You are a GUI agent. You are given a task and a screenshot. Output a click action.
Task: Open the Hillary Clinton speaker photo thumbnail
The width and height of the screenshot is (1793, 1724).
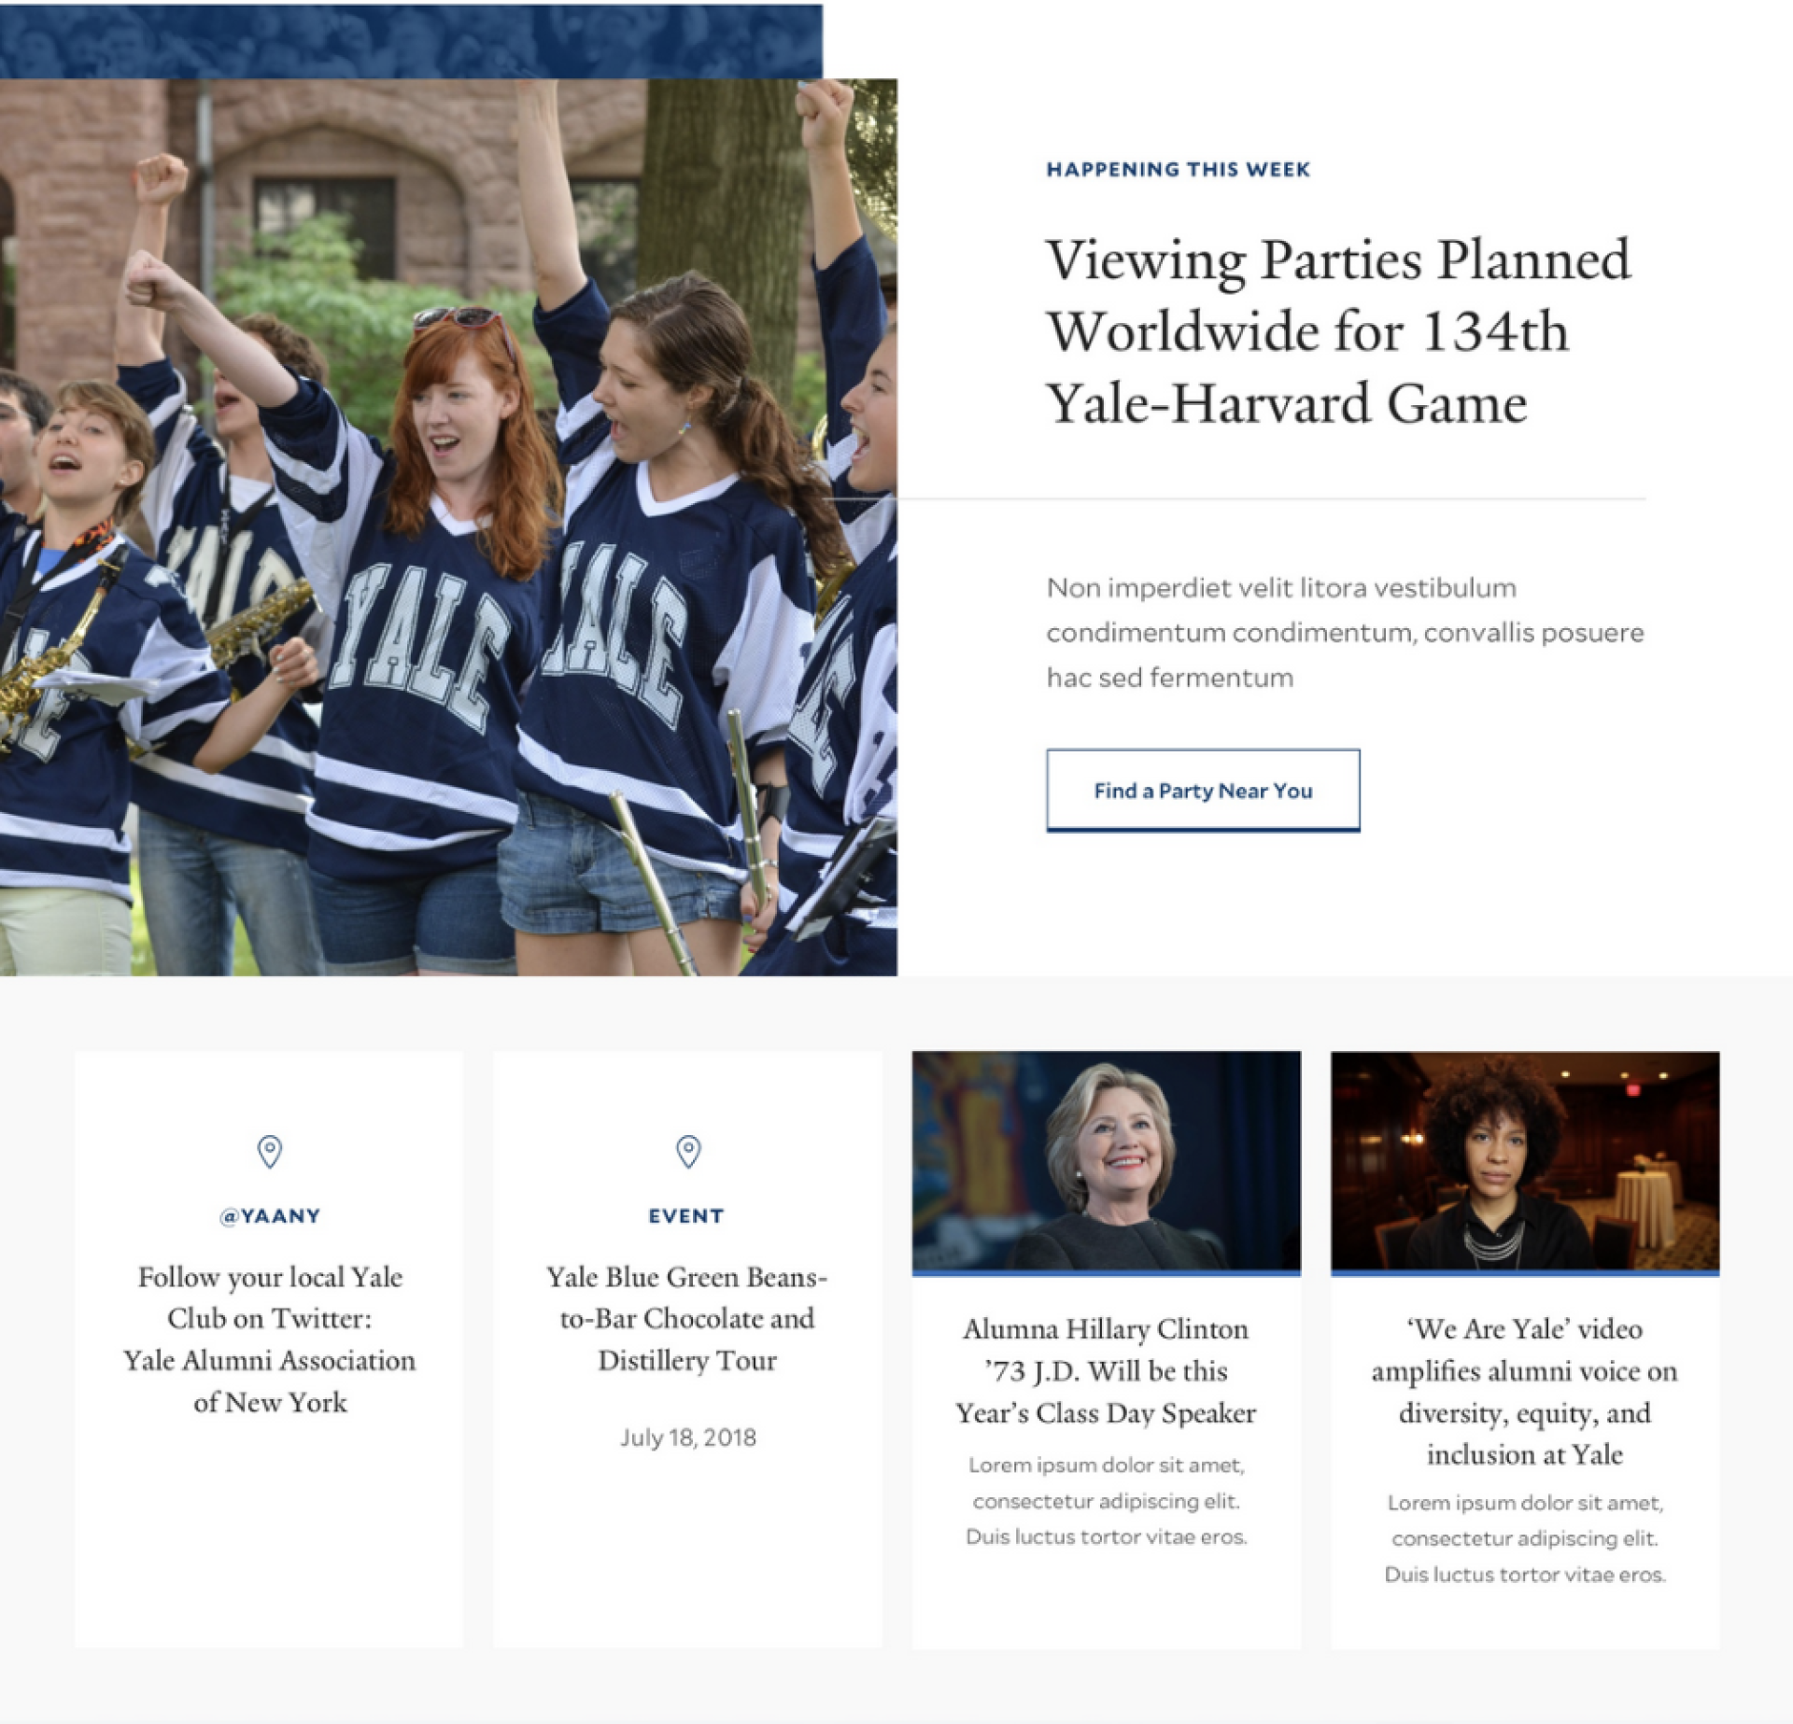(1107, 1162)
